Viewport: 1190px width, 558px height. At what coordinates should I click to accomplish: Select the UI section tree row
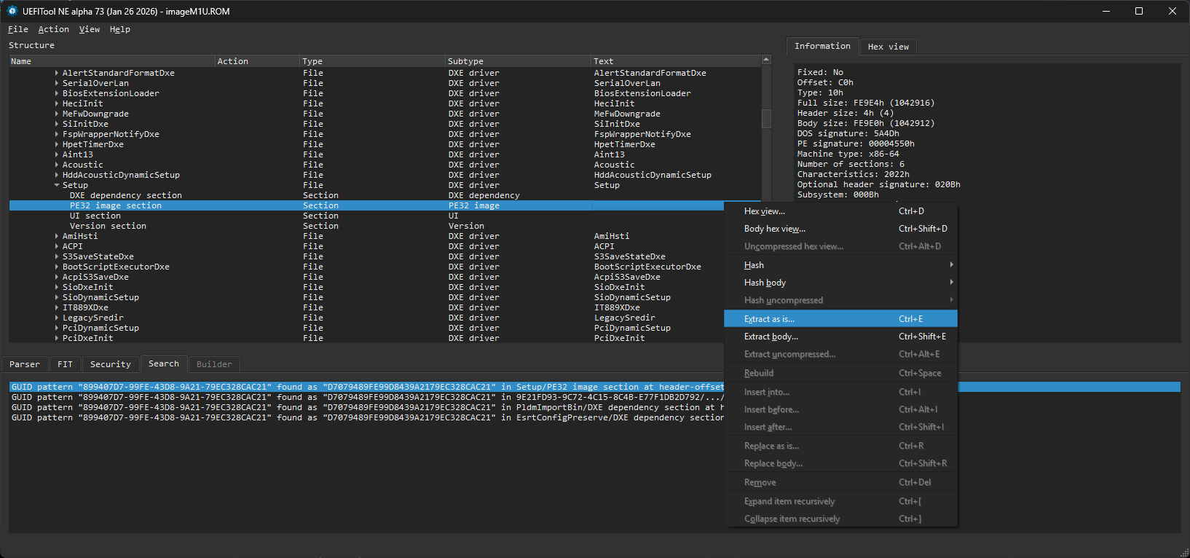coord(95,216)
